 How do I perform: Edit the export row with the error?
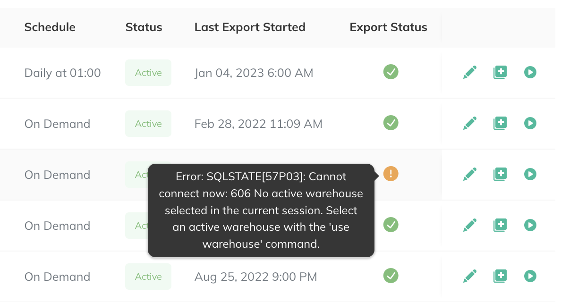pos(470,175)
